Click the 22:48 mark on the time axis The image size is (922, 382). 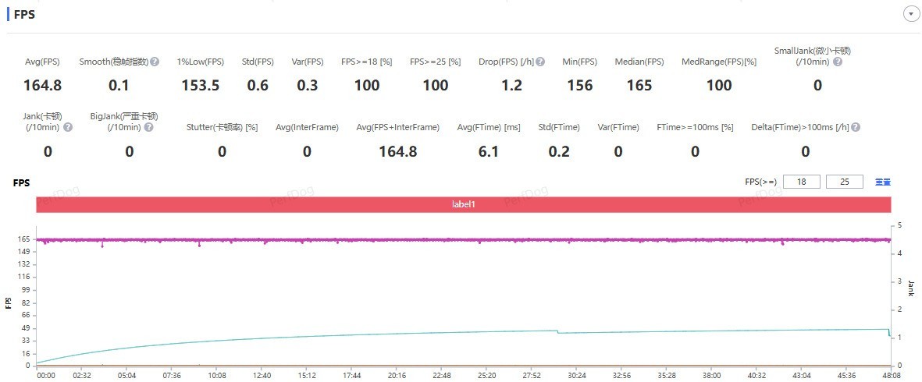pyautogui.click(x=441, y=375)
